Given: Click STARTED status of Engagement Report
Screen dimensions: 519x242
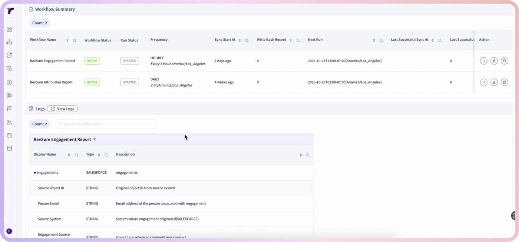Looking at the screenshot, I should point(130,61).
